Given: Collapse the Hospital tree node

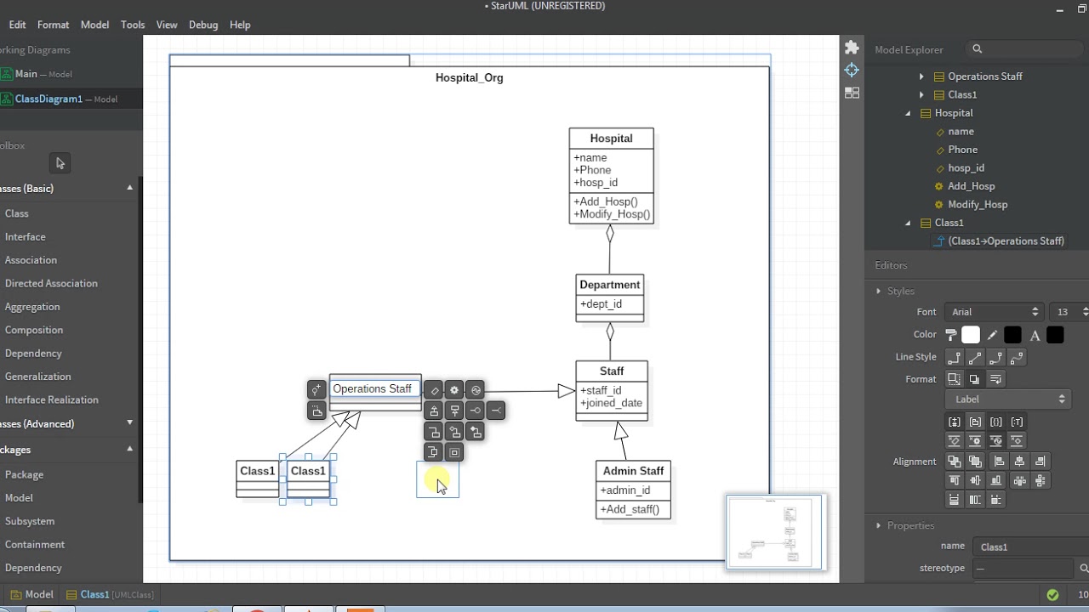Looking at the screenshot, I should (908, 113).
